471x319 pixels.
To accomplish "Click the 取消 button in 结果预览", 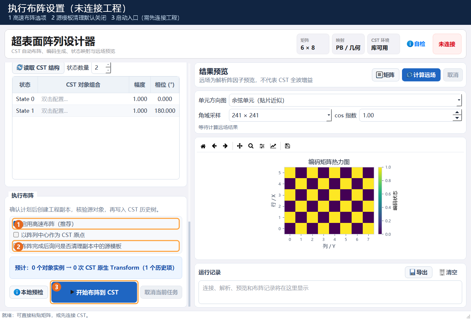I will (453, 75).
